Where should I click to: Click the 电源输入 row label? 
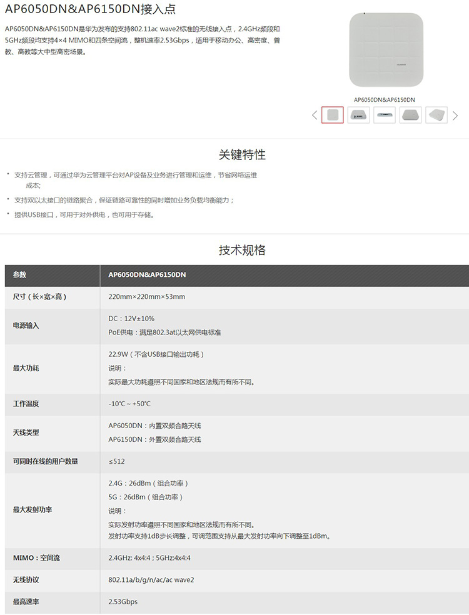coord(26,326)
